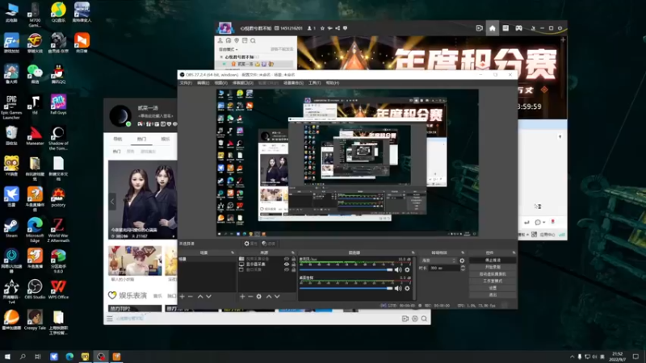
Task: Pop out the Audio Mixer dock panel
Action: pos(413,252)
